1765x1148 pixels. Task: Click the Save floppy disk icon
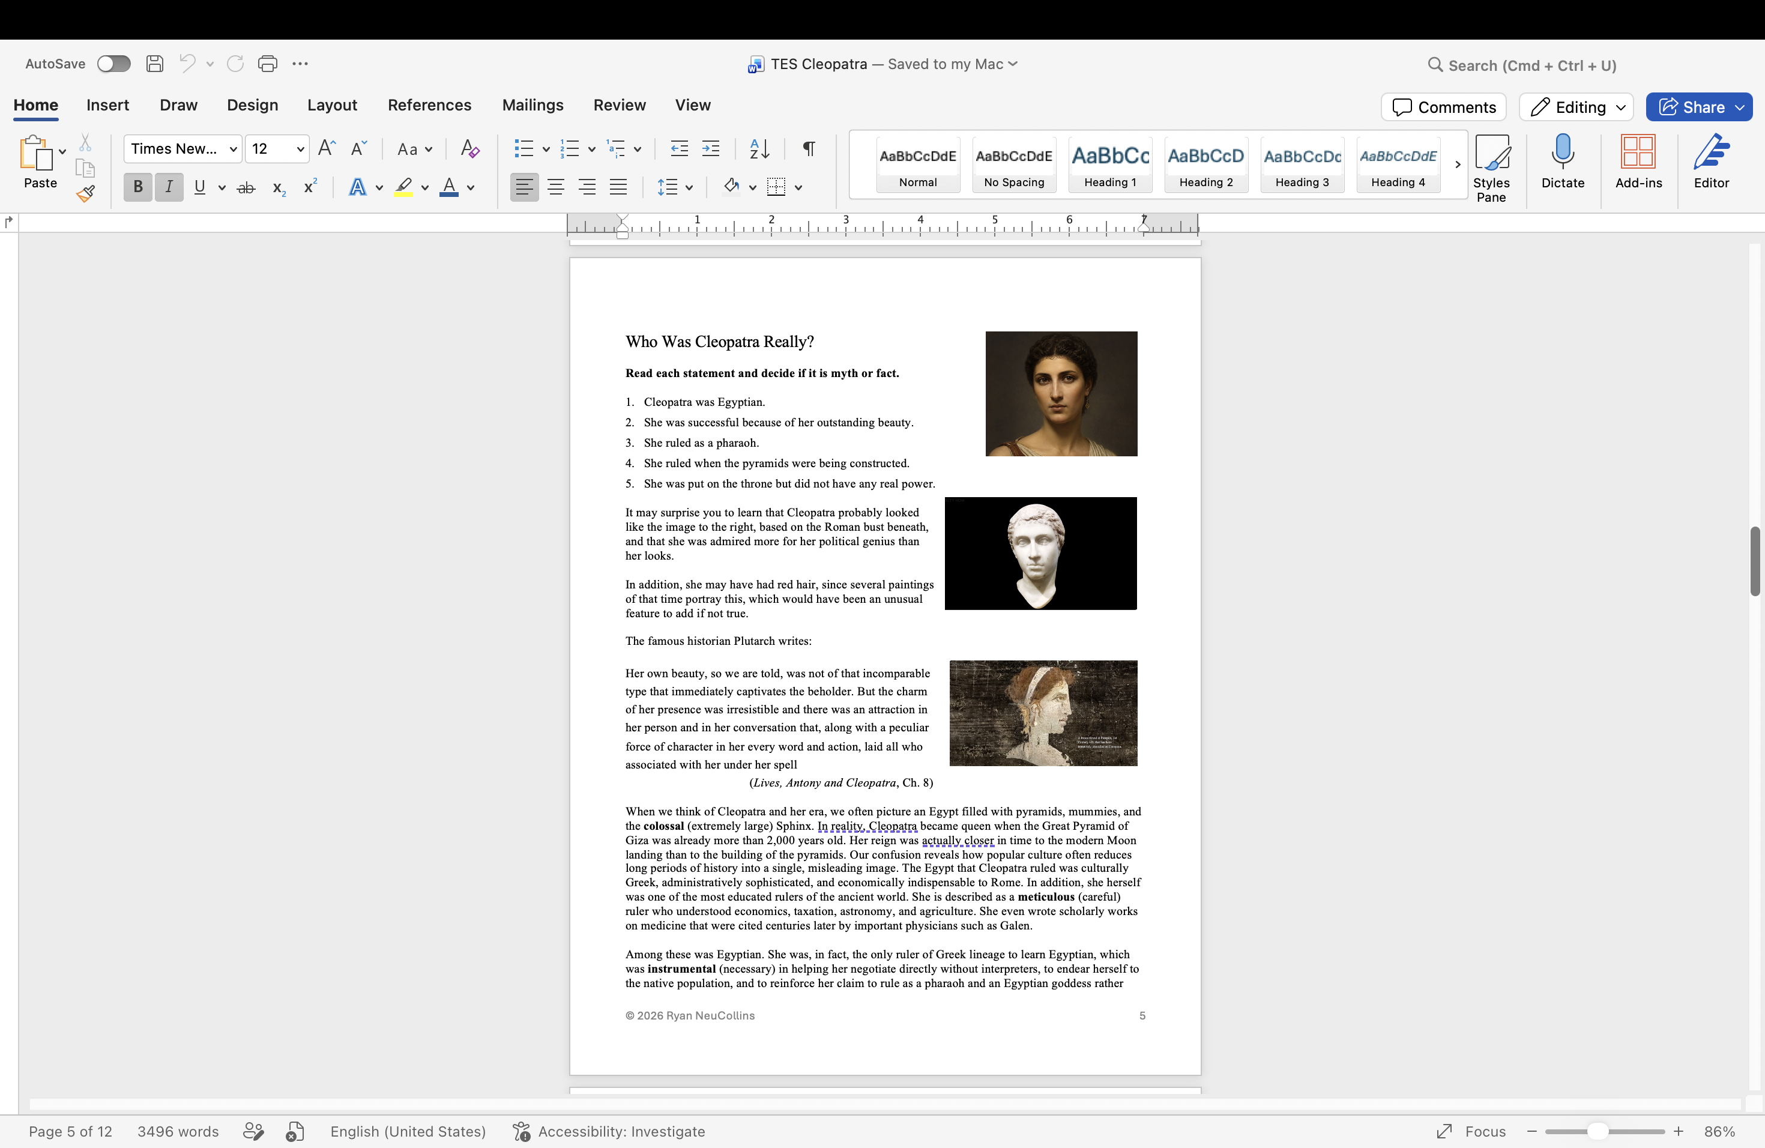pos(154,64)
